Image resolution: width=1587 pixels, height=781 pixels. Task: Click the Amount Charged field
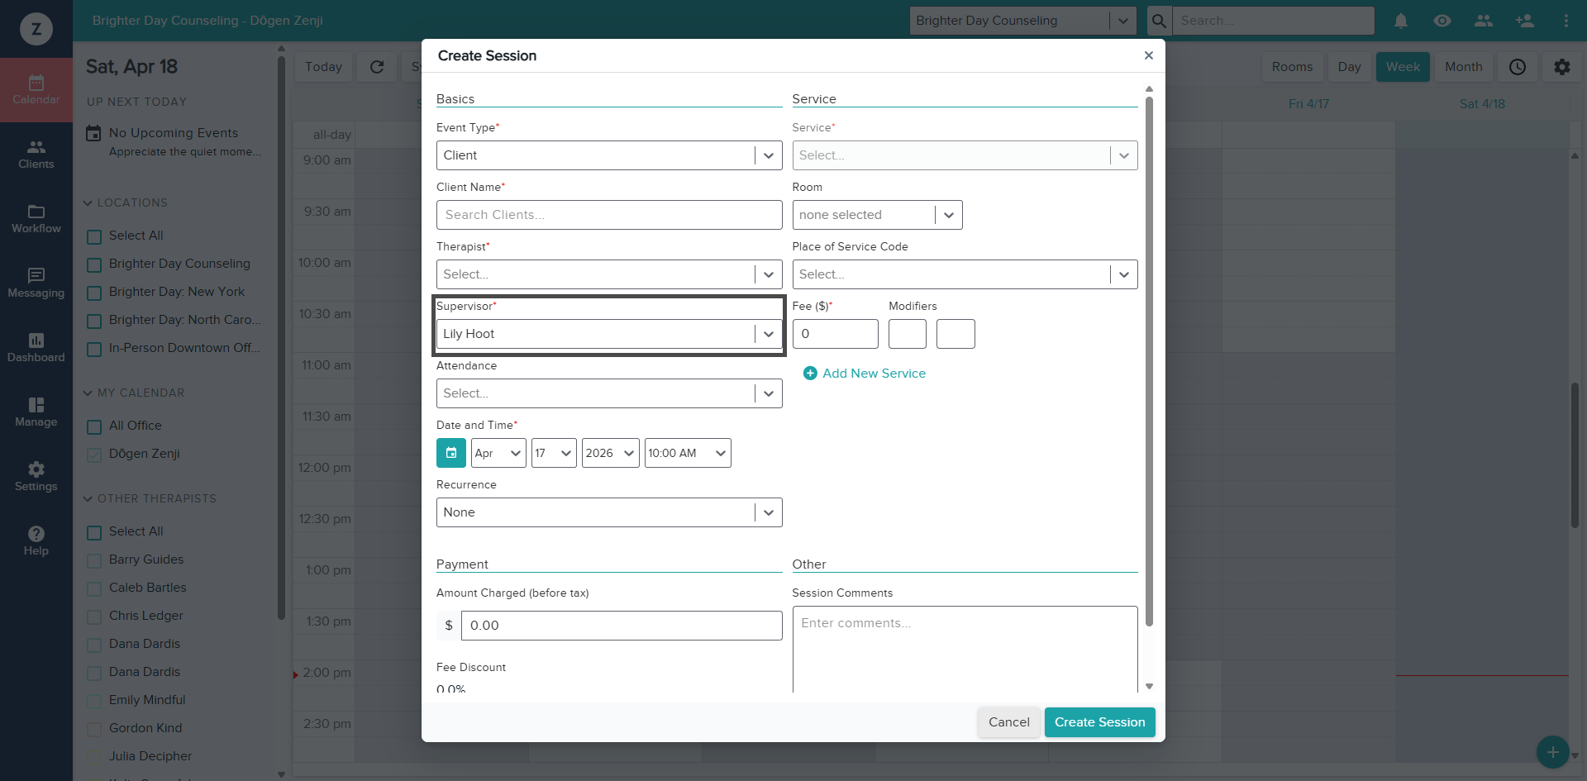click(622, 626)
